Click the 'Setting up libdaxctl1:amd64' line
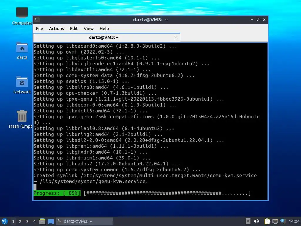This screenshot has height=226, width=301. [x=92, y=69]
